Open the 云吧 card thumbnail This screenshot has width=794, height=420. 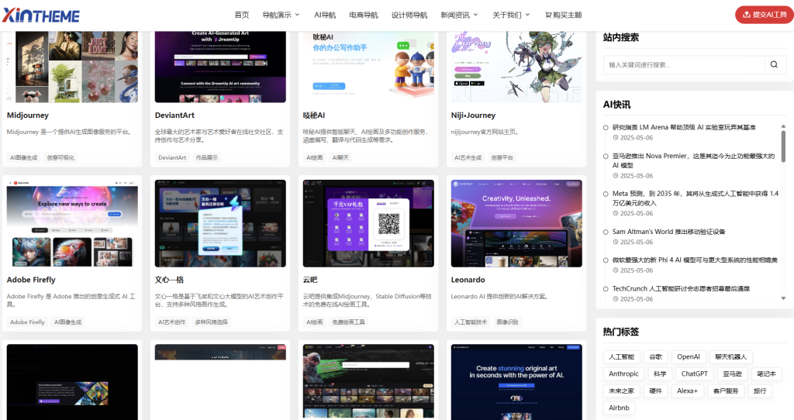(368, 223)
